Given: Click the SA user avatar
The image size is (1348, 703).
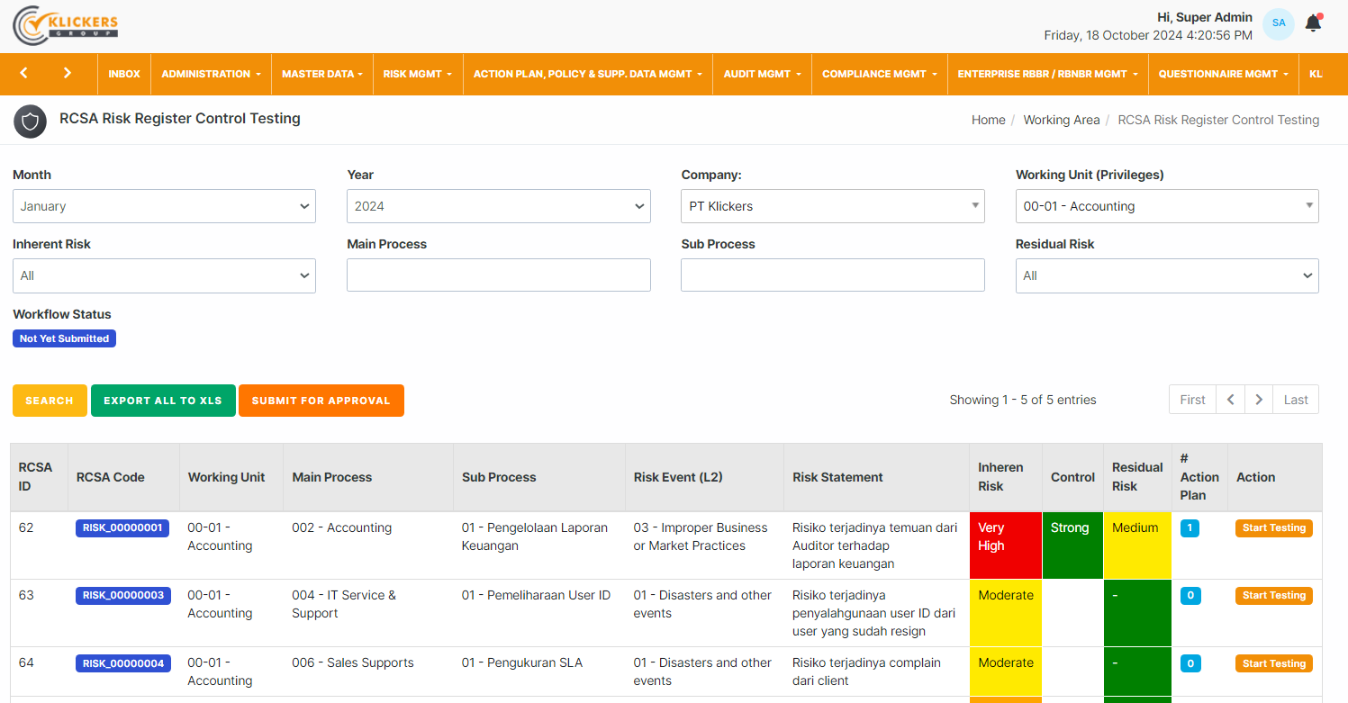Looking at the screenshot, I should (x=1279, y=23).
